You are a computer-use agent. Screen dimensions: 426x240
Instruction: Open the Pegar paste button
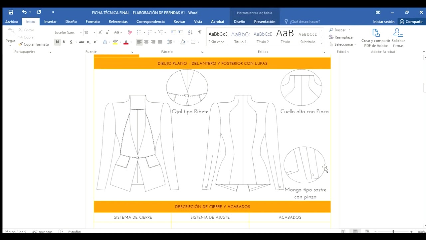pyautogui.click(x=10, y=37)
